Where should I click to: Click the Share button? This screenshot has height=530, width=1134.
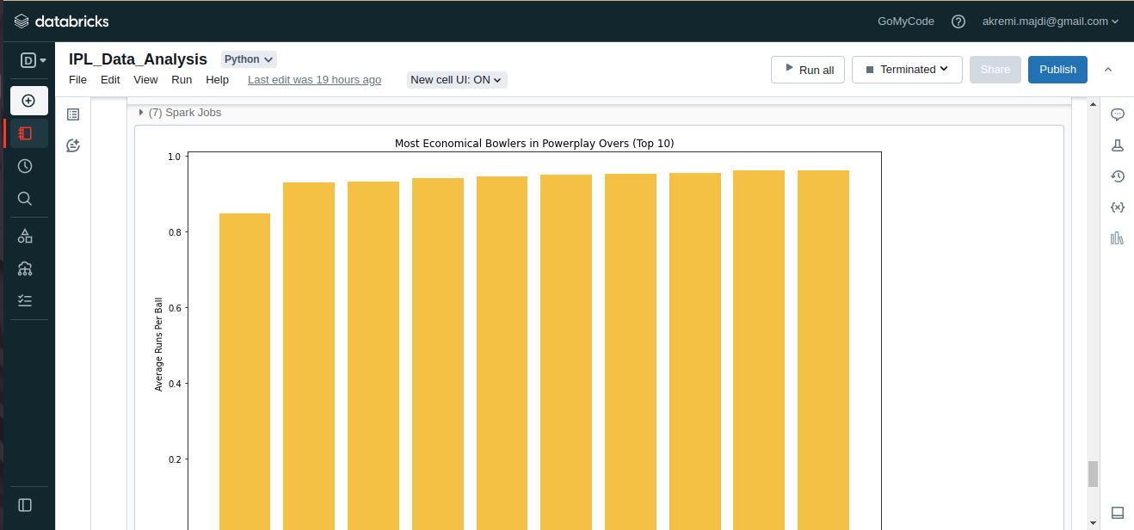coord(995,70)
